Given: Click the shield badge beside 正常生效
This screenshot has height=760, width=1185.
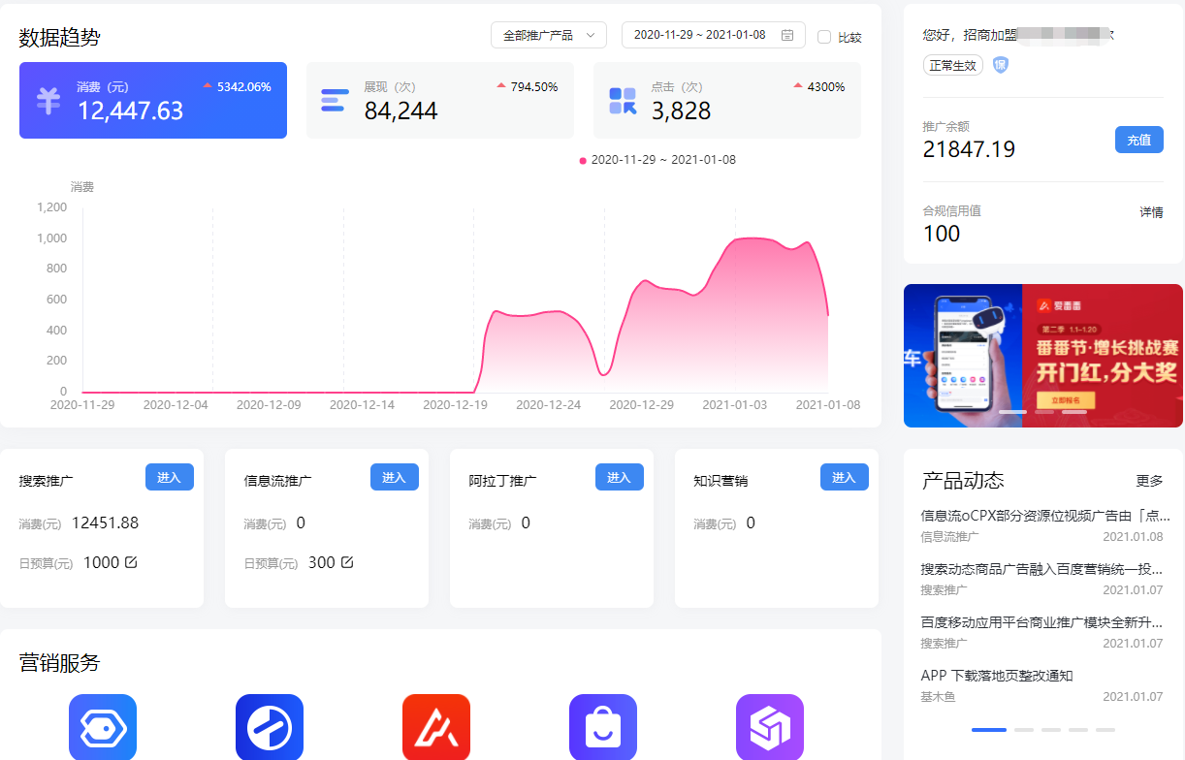Looking at the screenshot, I should point(1001,65).
